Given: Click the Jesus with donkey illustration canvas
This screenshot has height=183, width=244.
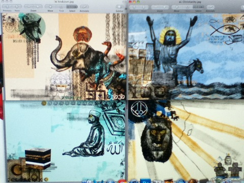Looking at the screenshot, I should point(186,56).
